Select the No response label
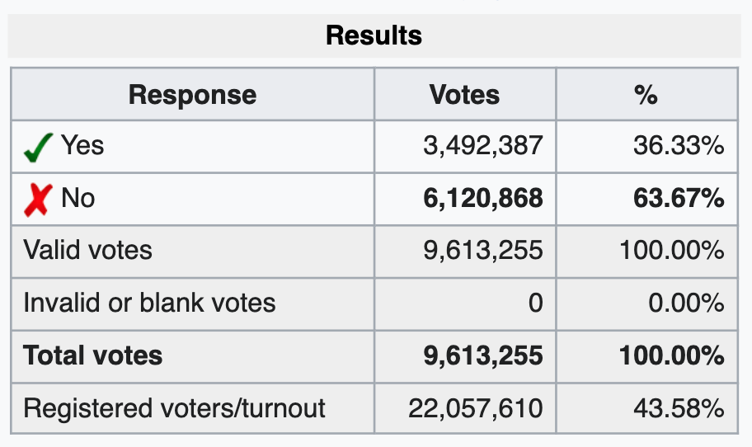752x447 pixels. pos(78,198)
